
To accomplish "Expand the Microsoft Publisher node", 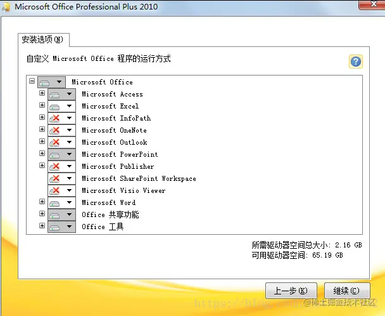I will 42,166.
